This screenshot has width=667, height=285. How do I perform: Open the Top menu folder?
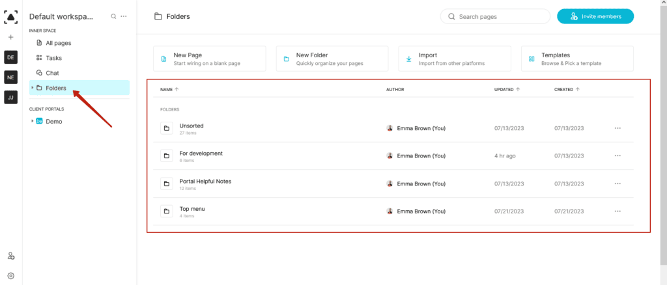tap(192, 209)
